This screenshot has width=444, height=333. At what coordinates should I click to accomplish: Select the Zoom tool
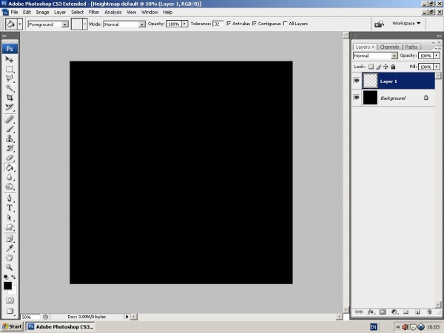[10, 267]
